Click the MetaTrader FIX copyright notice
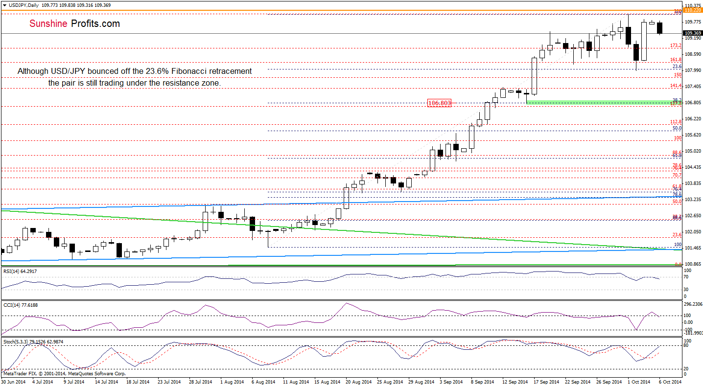The height and width of the screenshot is (386, 703). [64, 373]
